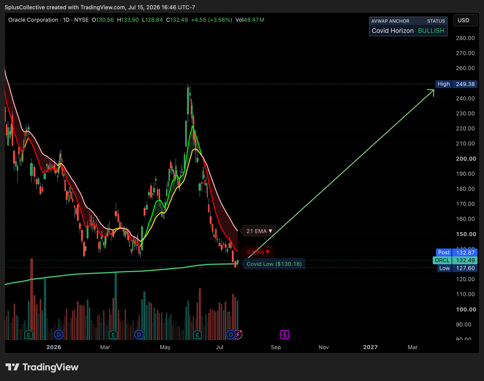Select the Covid Horizon anchor entry
Image resolution: width=484 pixels, height=381 pixels.
pos(392,31)
